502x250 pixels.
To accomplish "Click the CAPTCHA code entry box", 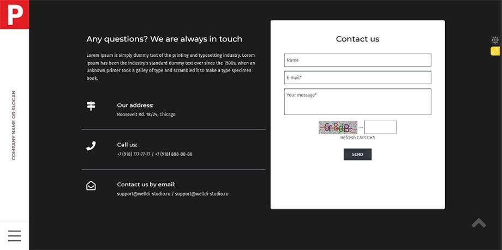I will (380, 128).
